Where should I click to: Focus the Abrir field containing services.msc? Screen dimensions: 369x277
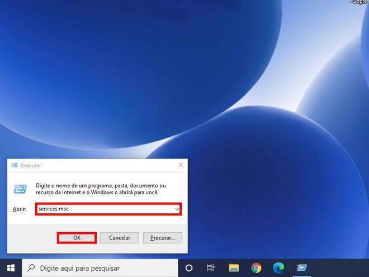108,209
